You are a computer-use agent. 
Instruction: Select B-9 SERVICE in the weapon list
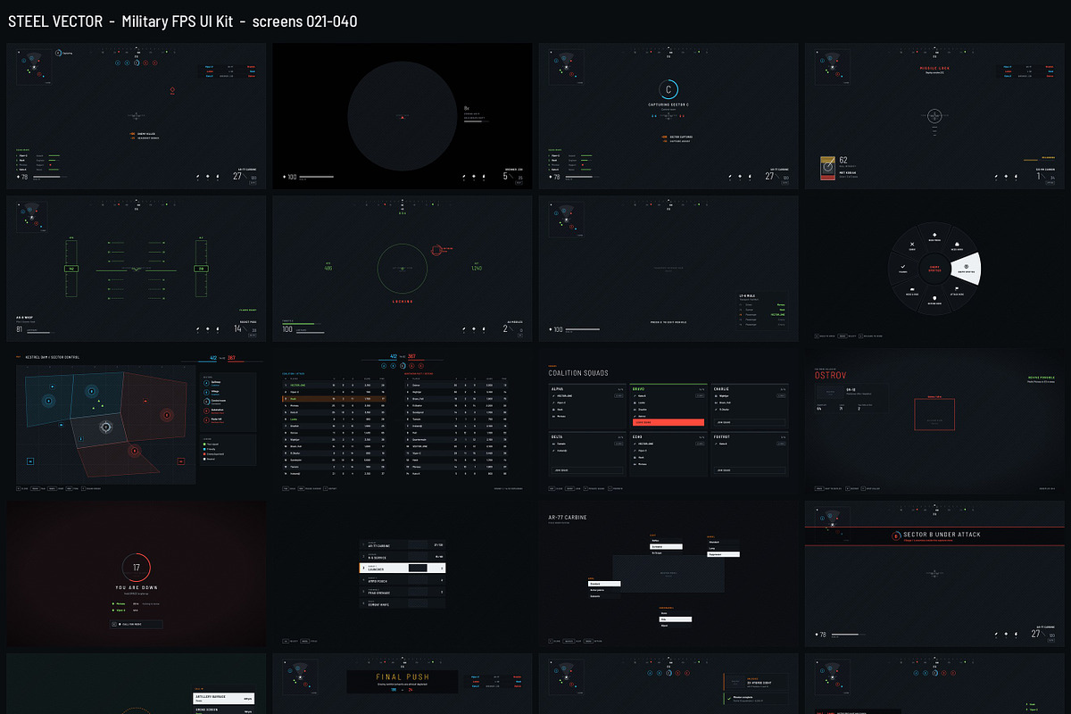coord(403,556)
